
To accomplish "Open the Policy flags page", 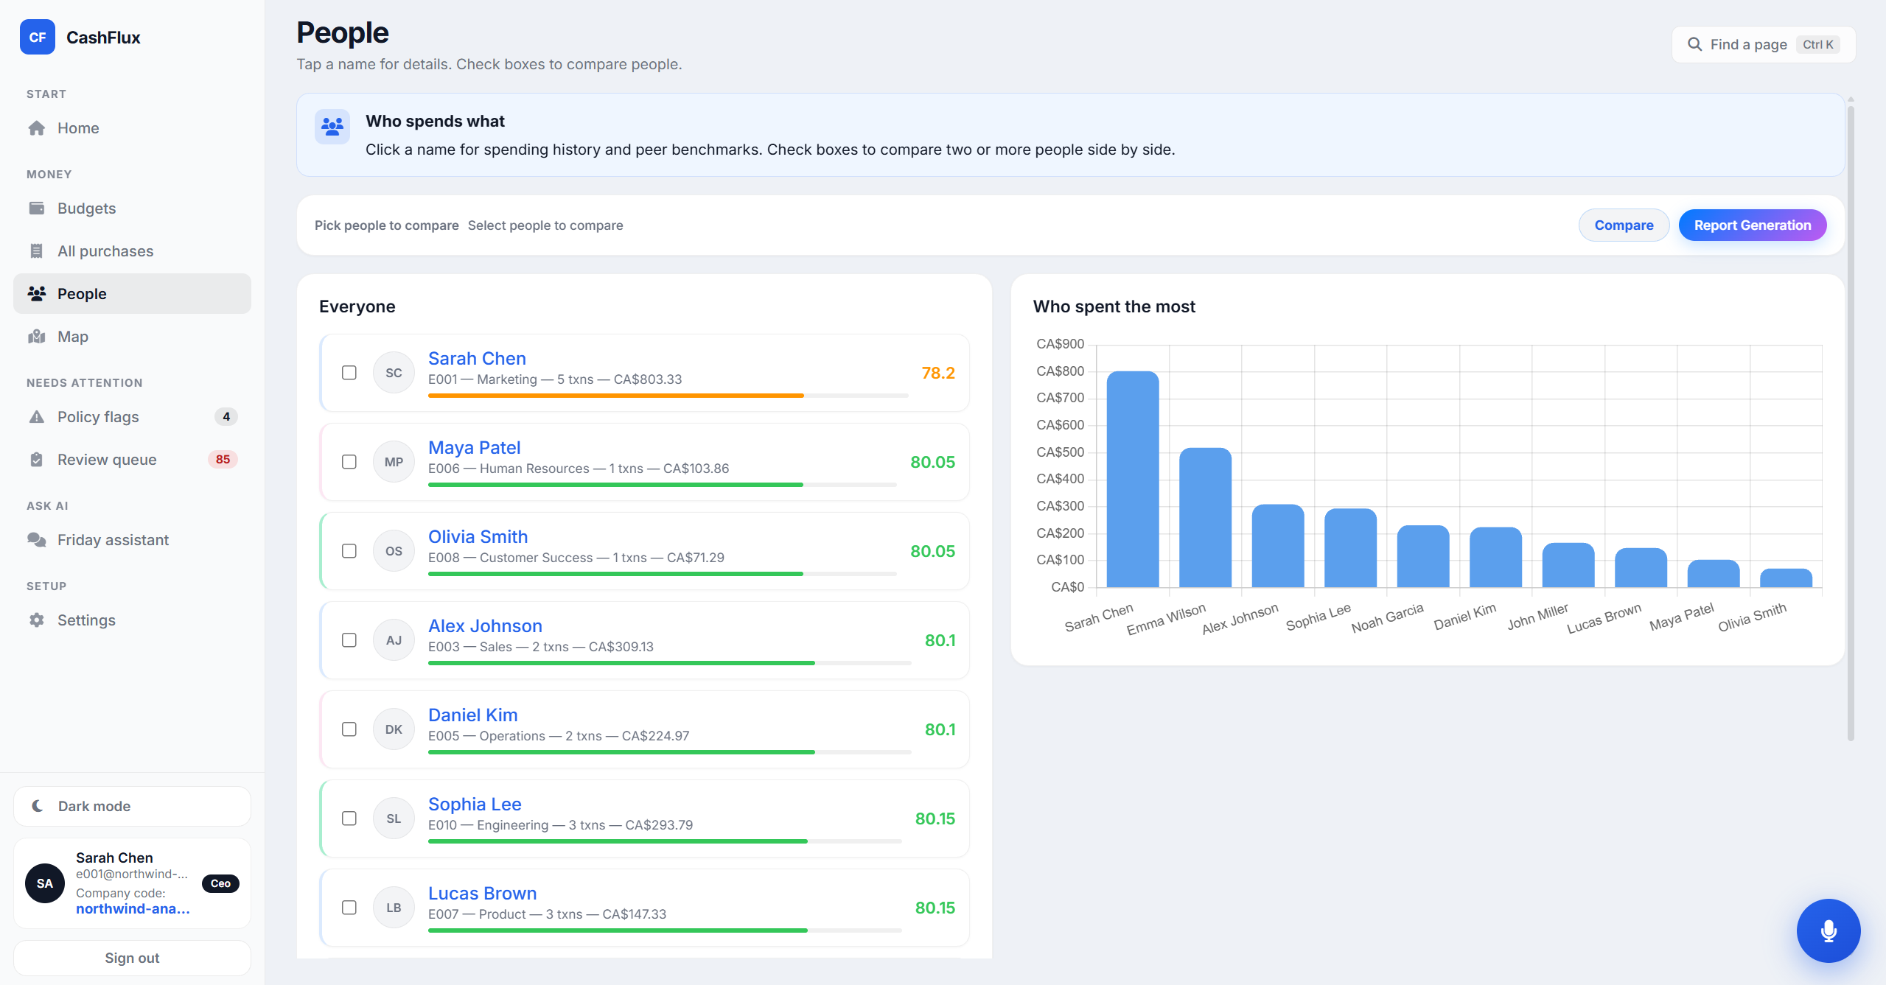I will pyautogui.click(x=132, y=417).
